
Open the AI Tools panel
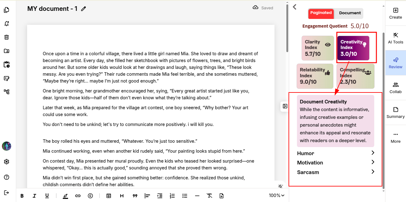(x=395, y=38)
